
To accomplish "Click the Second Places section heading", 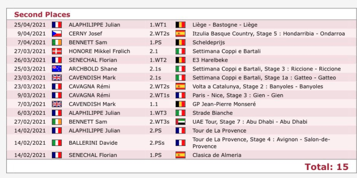I will (42, 15).
